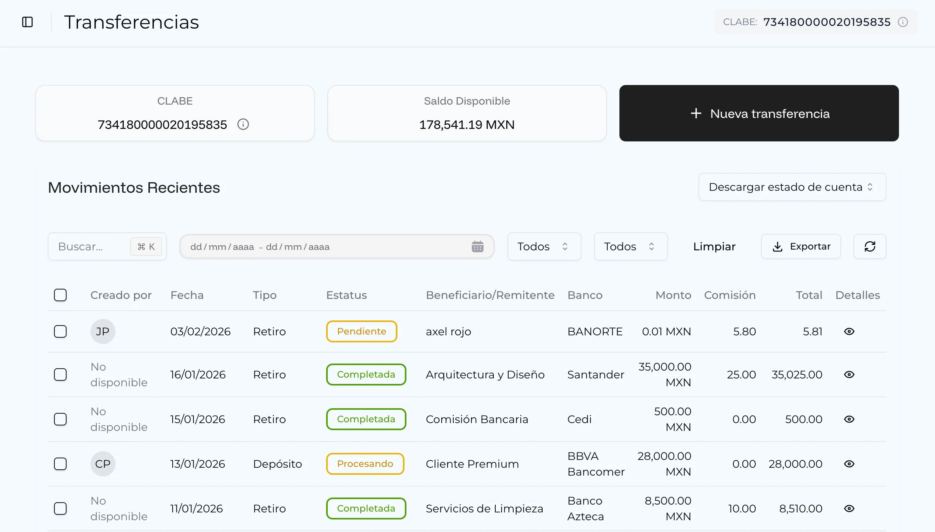935x532 pixels.
Task: Open the Descargar estado de cuenta dropdown
Action: point(792,187)
